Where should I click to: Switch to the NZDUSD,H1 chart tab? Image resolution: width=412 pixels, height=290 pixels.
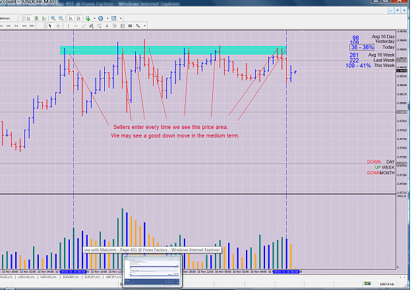pyautogui.click(x=49, y=277)
